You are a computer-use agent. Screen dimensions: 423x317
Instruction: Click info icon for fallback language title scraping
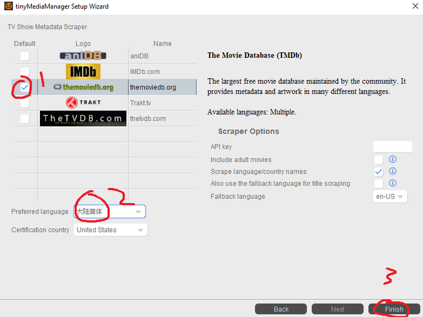click(x=392, y=183)
